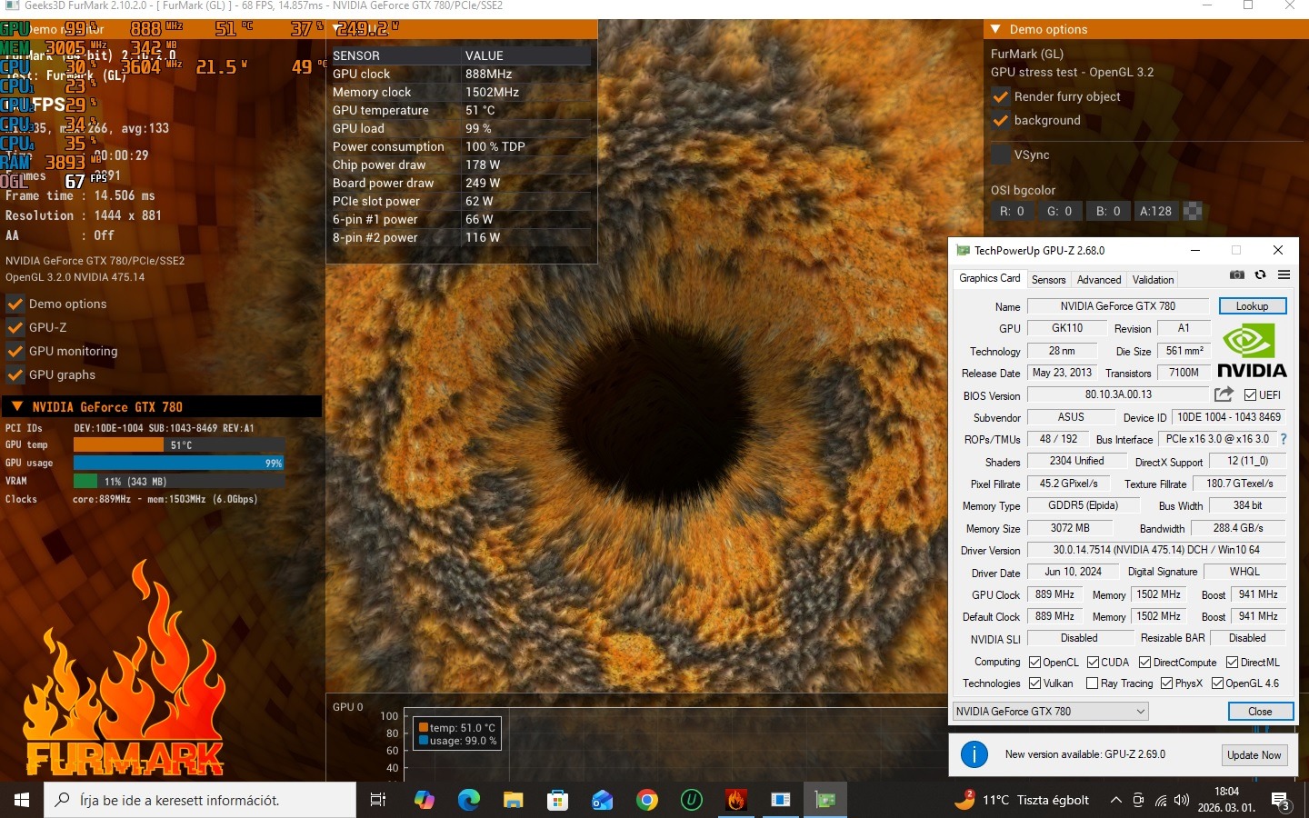This screenshot has height=818, width=1309.
Task: Click the GPU temp bar showing 51°C
Action: 179,445
